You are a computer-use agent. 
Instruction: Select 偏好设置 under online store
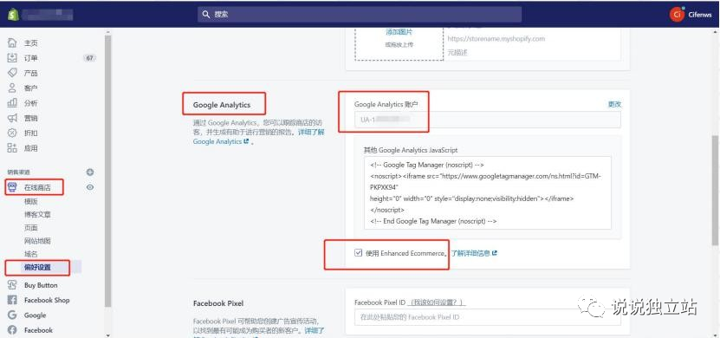(x=37, y=267)
